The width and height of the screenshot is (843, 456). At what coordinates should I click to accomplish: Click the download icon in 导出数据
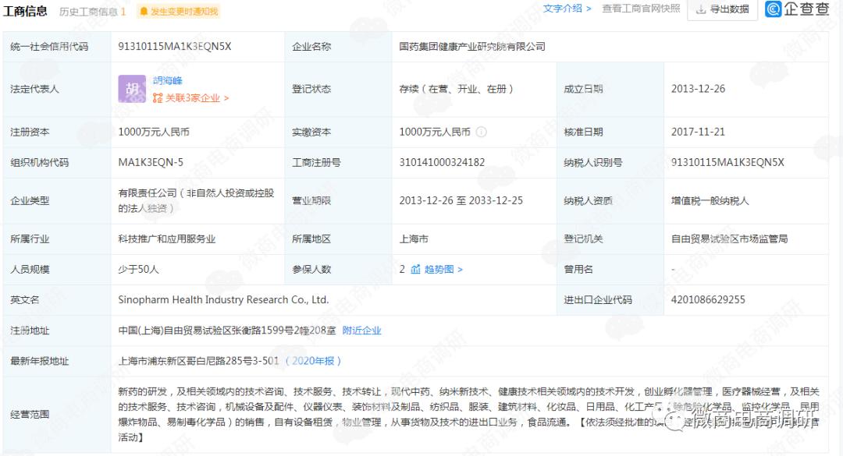click(x=700, y=9)
